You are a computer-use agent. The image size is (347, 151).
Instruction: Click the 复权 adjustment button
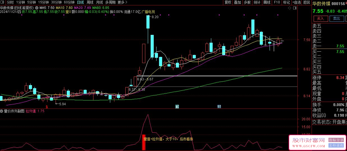228,2
